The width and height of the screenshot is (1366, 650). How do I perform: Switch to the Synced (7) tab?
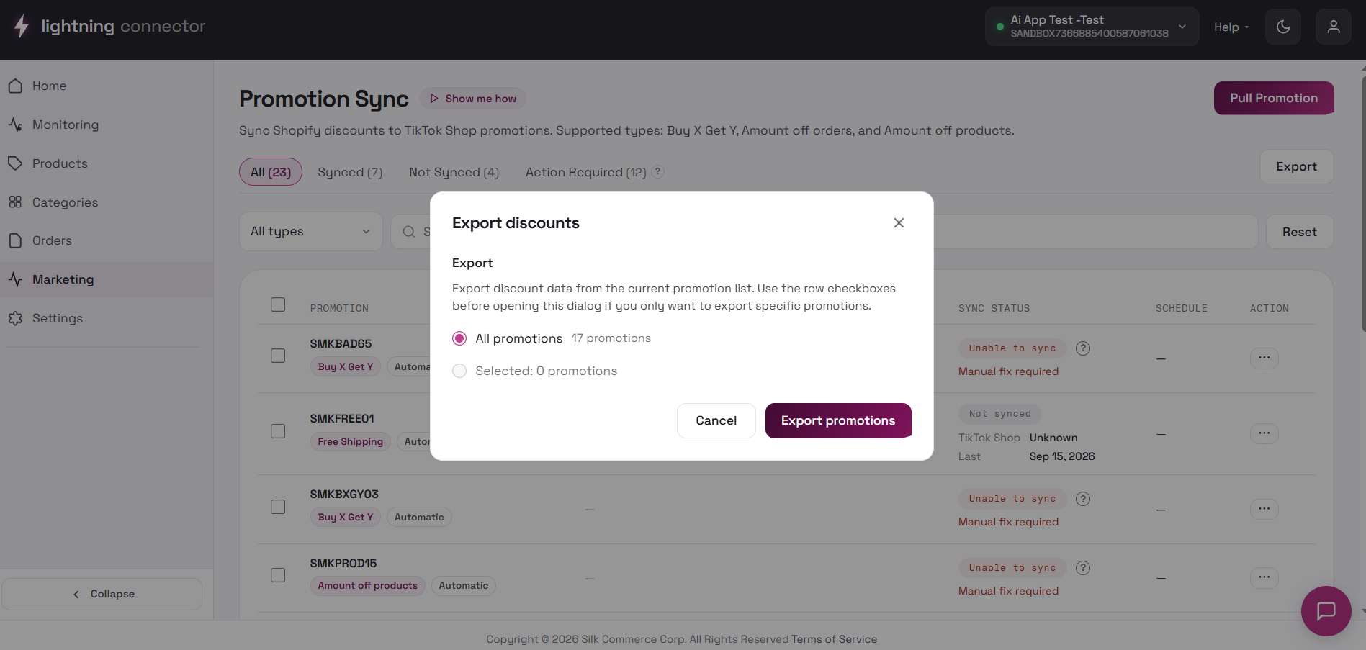pyautogui.click(x=350, y=172)
